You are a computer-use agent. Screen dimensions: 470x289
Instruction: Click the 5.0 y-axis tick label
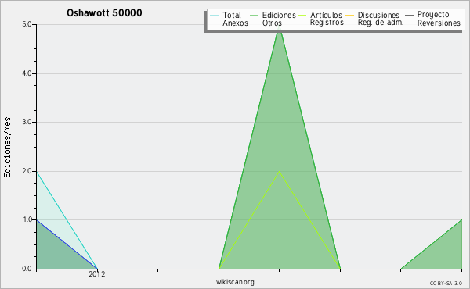pos(27,24)
